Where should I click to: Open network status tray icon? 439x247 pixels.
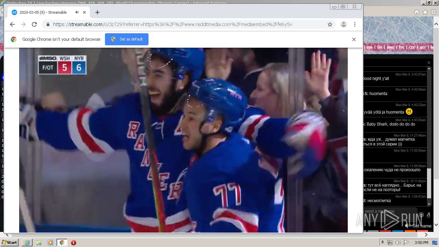tap(390, 243)
